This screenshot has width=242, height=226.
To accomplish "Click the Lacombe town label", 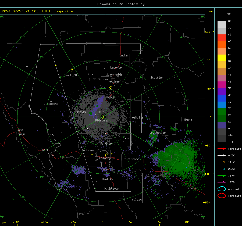I will tap(116, 67).
